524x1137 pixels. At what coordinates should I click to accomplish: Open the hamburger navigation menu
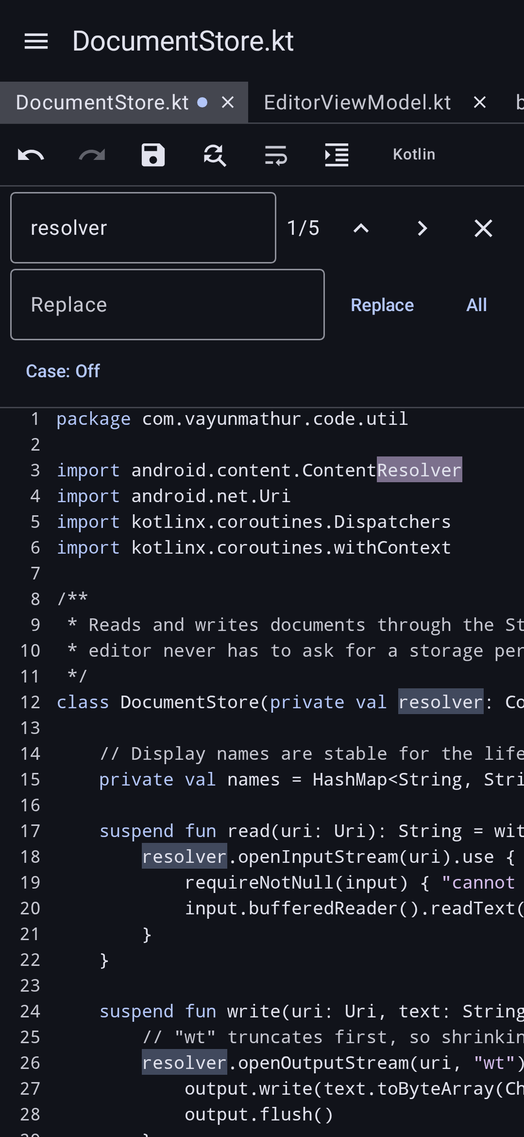[x=36, y=41]
